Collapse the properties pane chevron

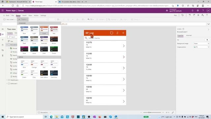pos(208,29)
